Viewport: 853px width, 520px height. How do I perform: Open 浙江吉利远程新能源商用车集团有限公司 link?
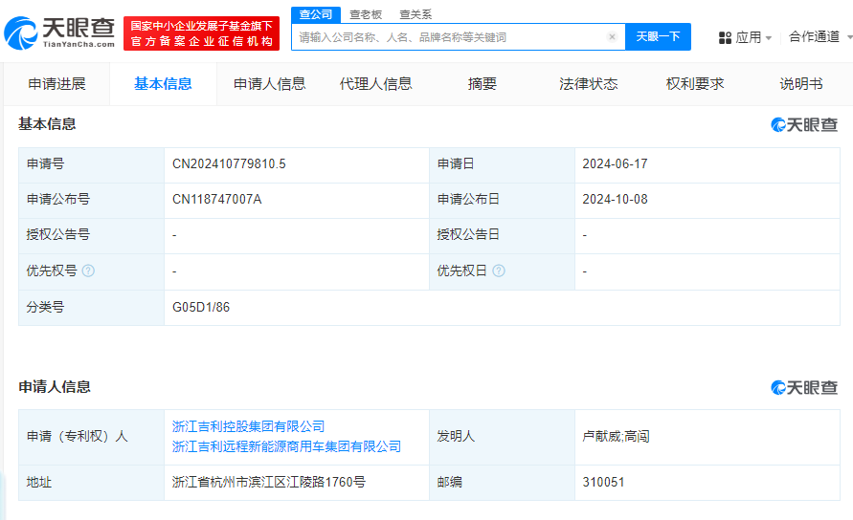click(286, 446)
